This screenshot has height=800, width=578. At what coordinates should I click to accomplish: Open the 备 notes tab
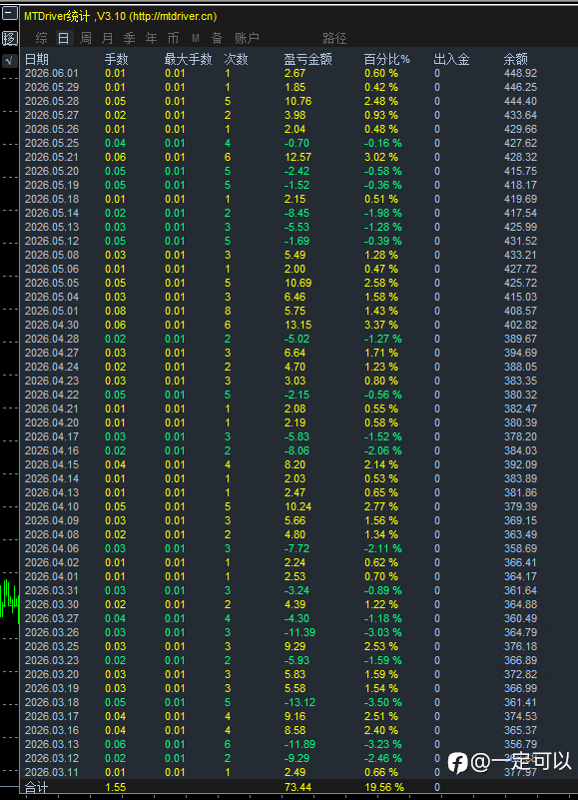coord(217,38)
